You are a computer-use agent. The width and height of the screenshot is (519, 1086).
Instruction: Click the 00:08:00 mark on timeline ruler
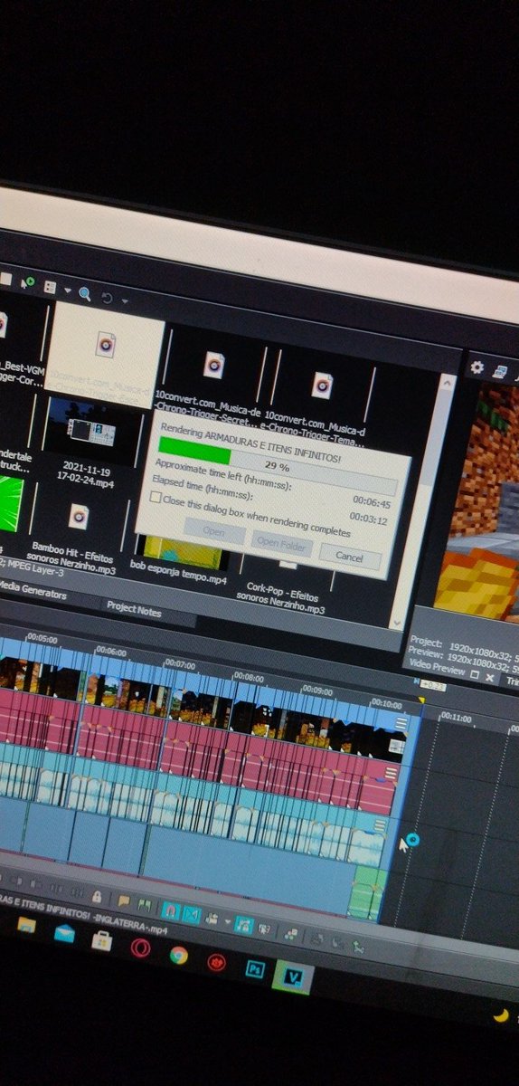tap(250, 676)
